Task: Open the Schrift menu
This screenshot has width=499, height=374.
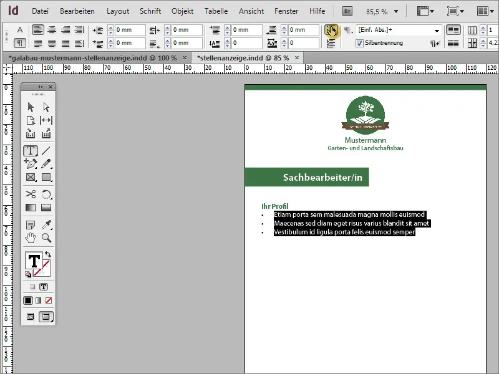Action: pyautogui.click(x=150, y=11)
